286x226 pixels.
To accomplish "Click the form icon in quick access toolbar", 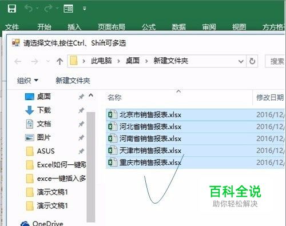I will pos(68,9).
